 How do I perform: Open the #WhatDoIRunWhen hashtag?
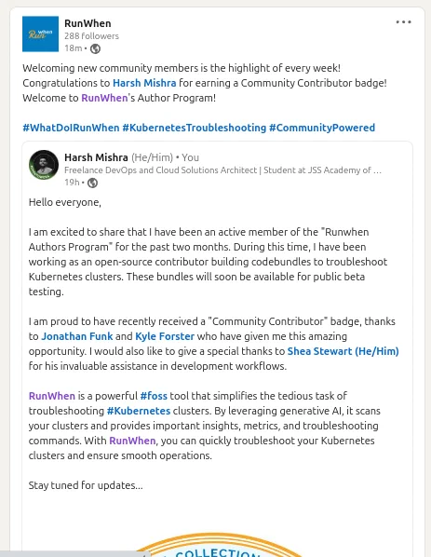pyautogui.click(x=71, y=128)
